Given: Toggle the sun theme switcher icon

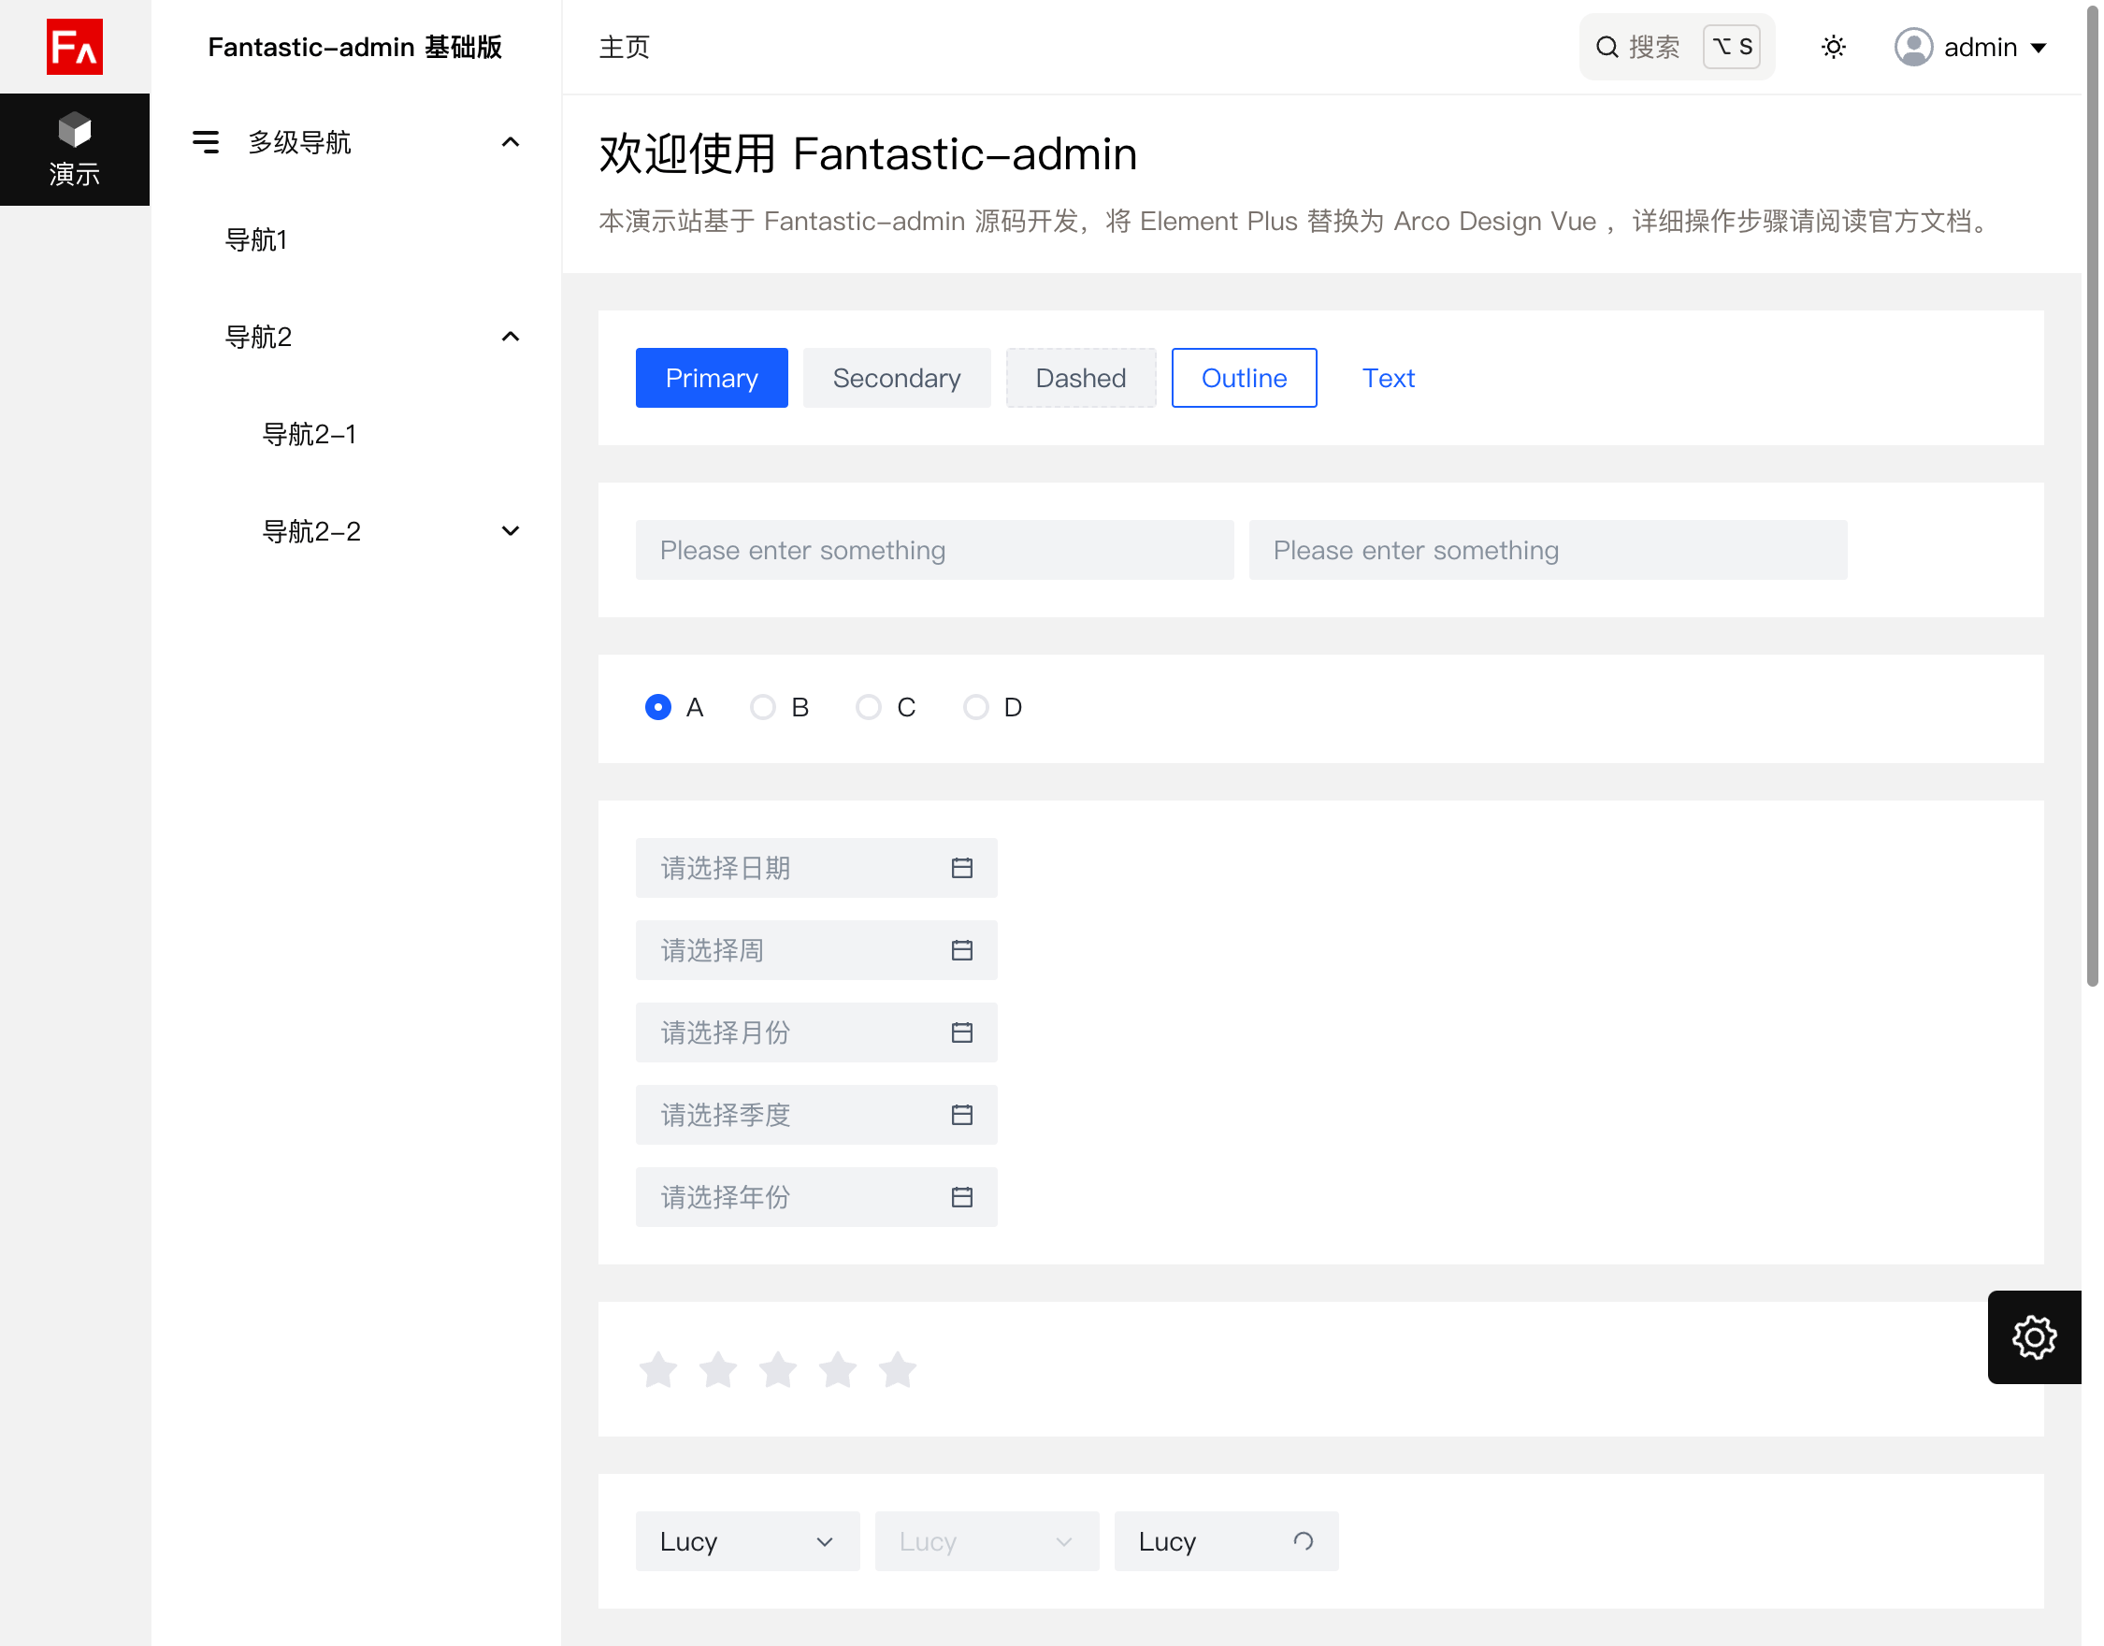Looking at the screenshot, I should (1834, 46).
